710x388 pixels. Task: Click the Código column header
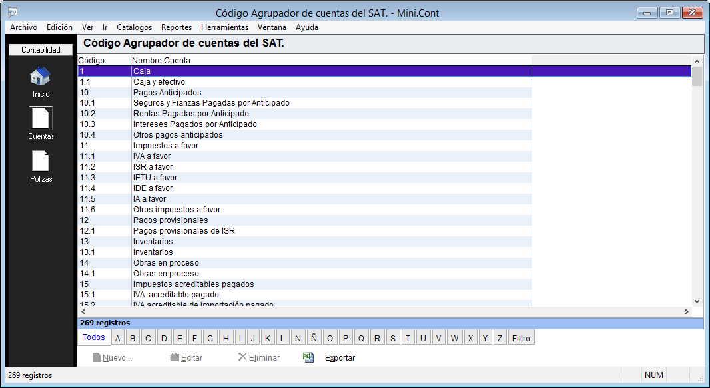[104, 60]
